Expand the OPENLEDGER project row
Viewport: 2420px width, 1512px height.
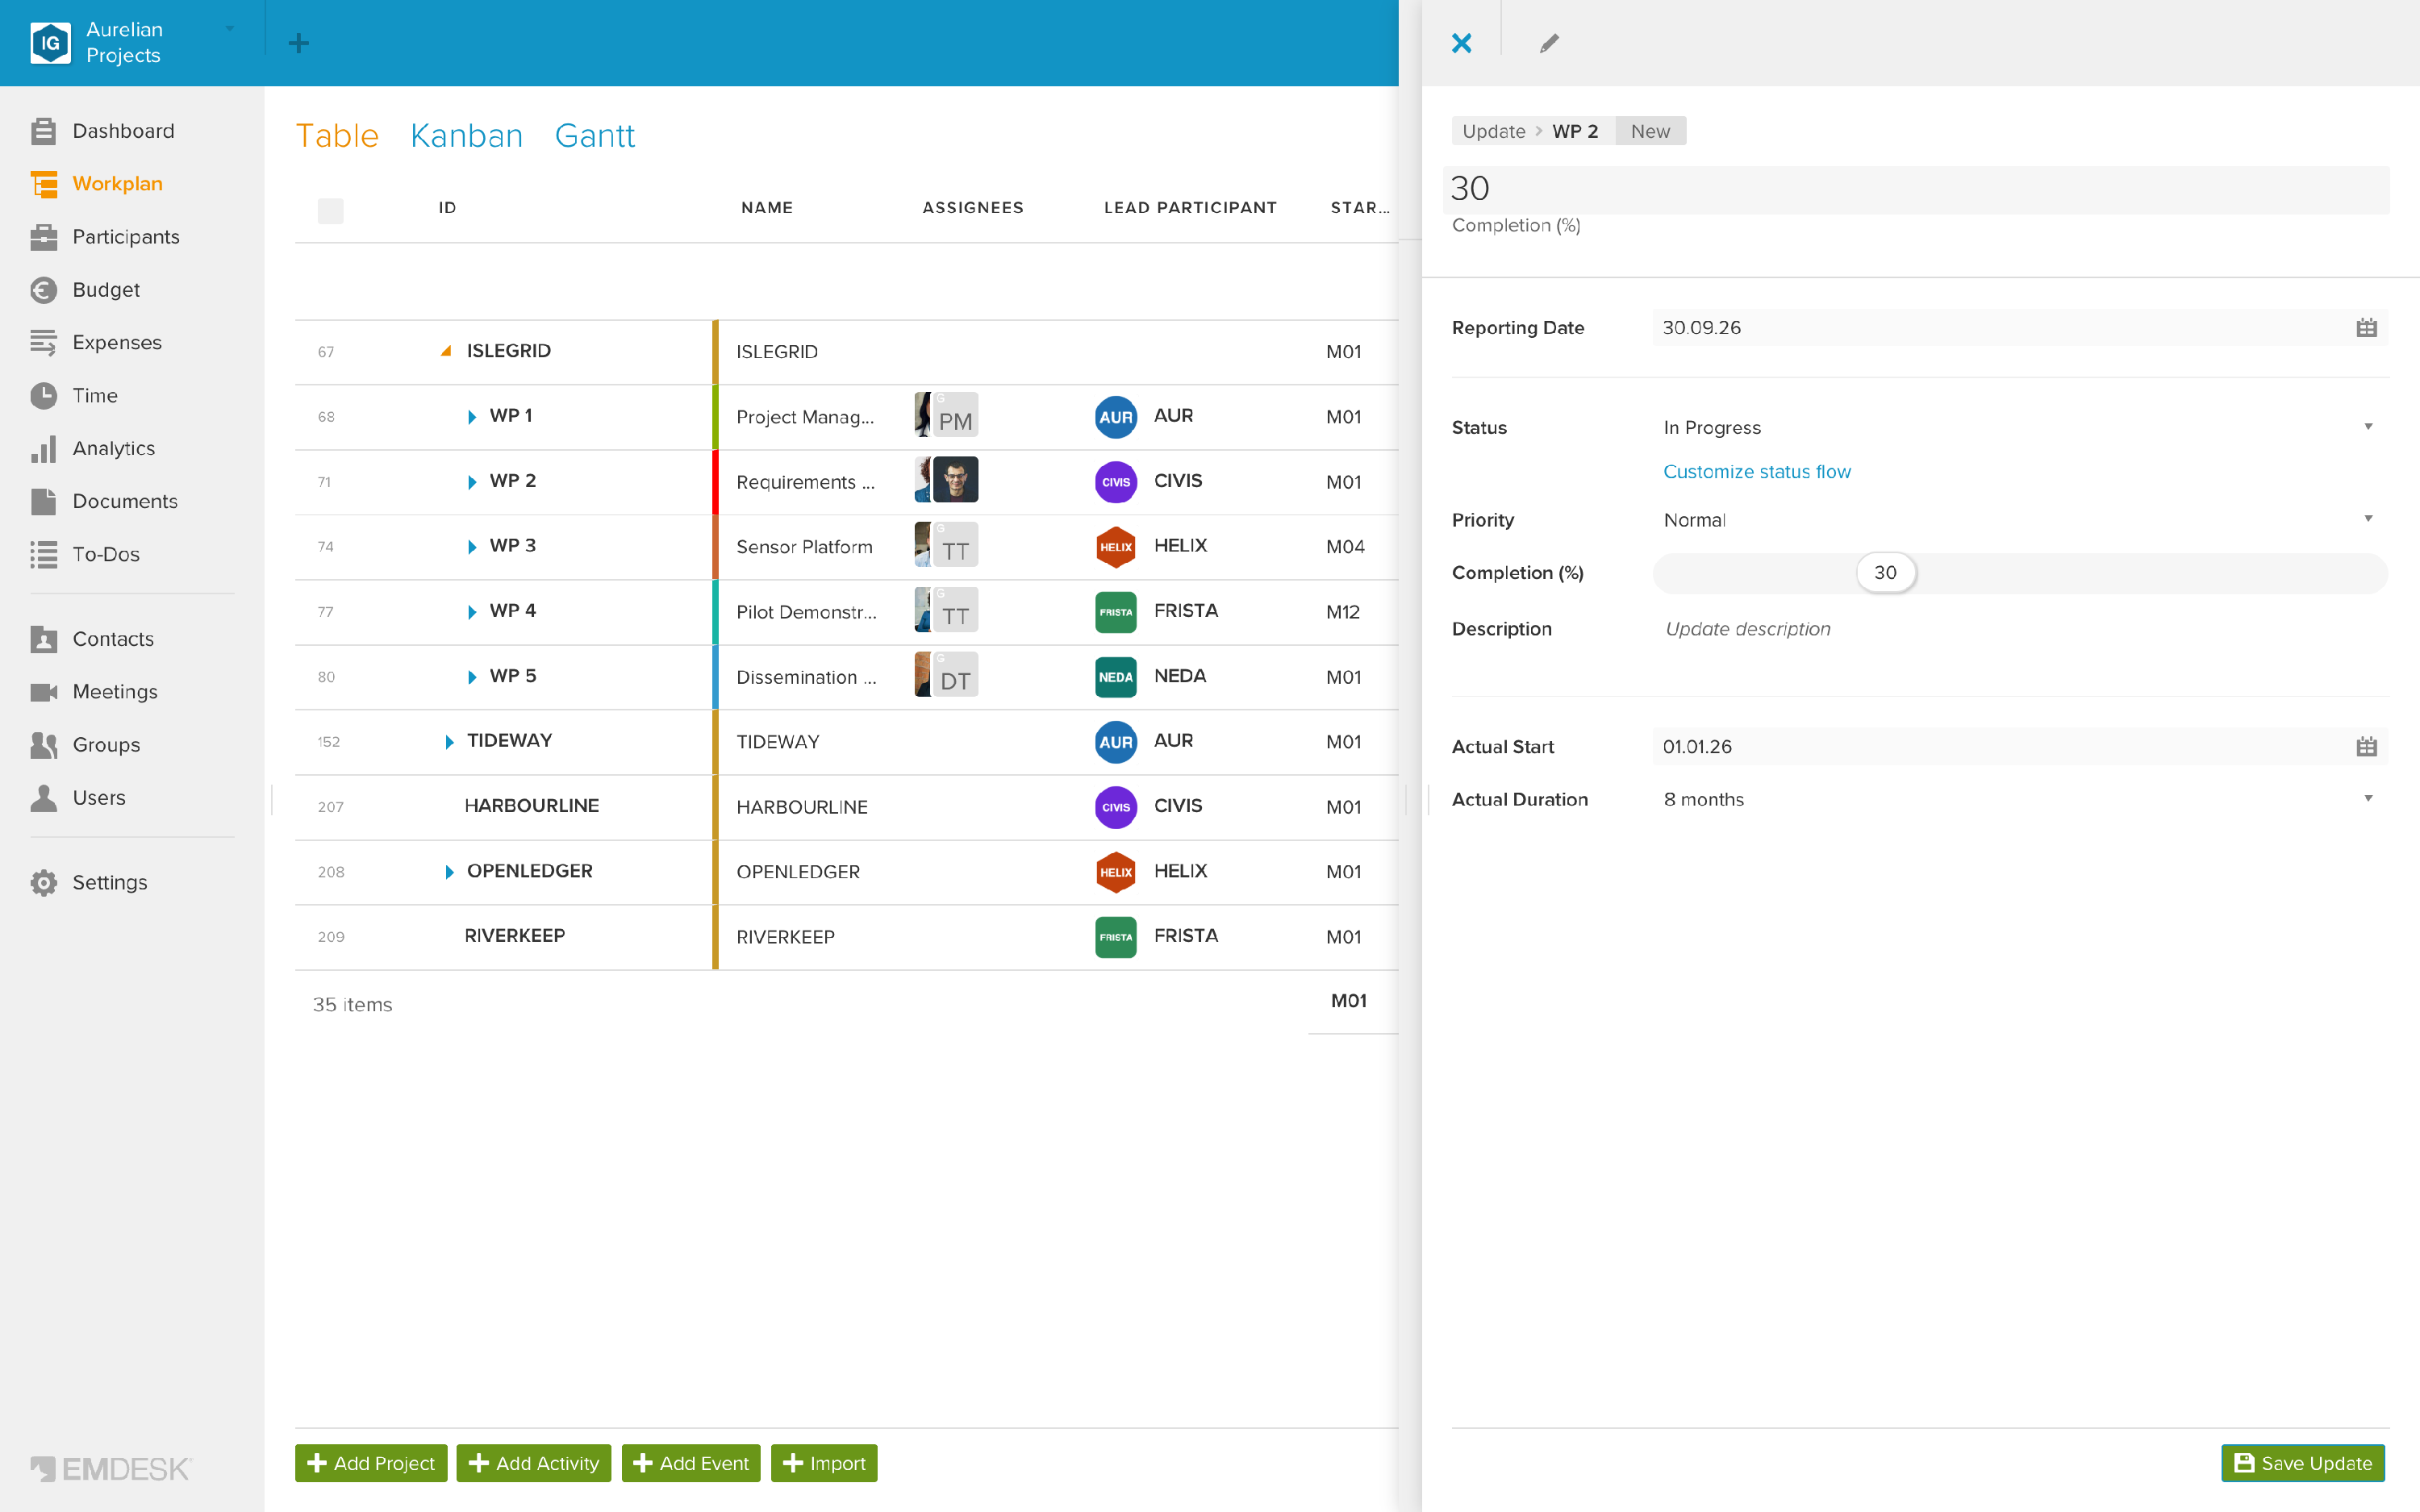pos(449,872)
